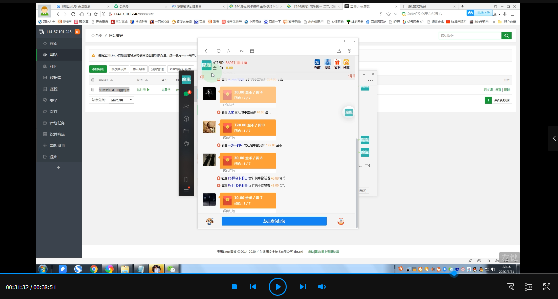Skip to the next video track
The width and height of the screenshot is (558, 299).
302,287
